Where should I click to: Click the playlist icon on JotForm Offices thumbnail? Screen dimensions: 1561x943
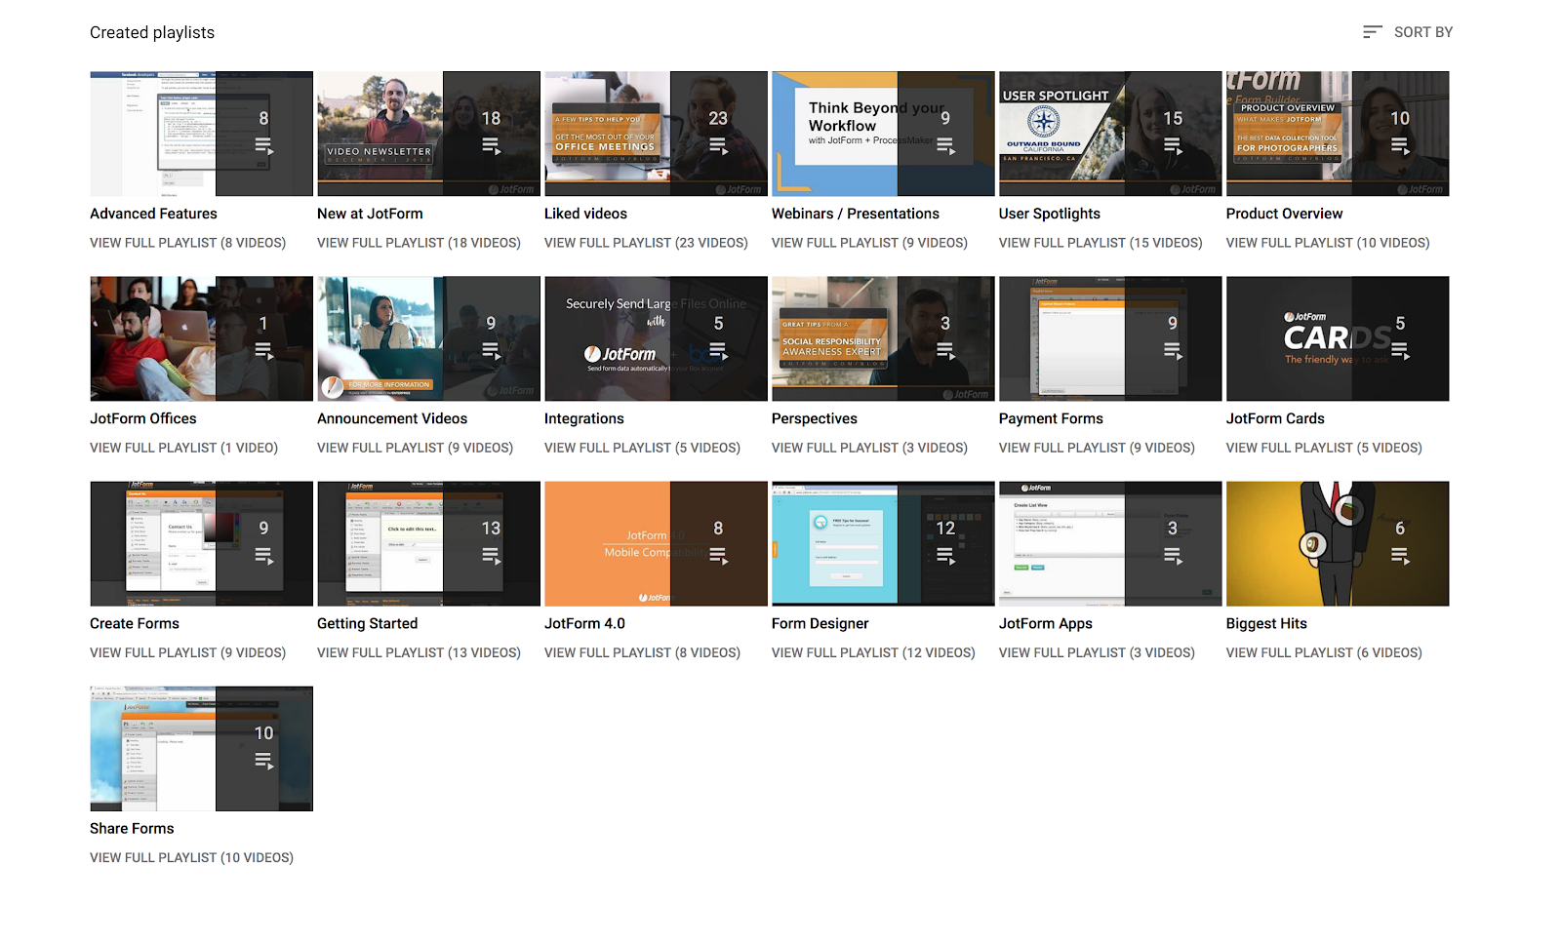tap(263, 351)
